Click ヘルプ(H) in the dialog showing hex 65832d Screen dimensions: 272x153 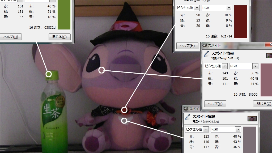11,37
